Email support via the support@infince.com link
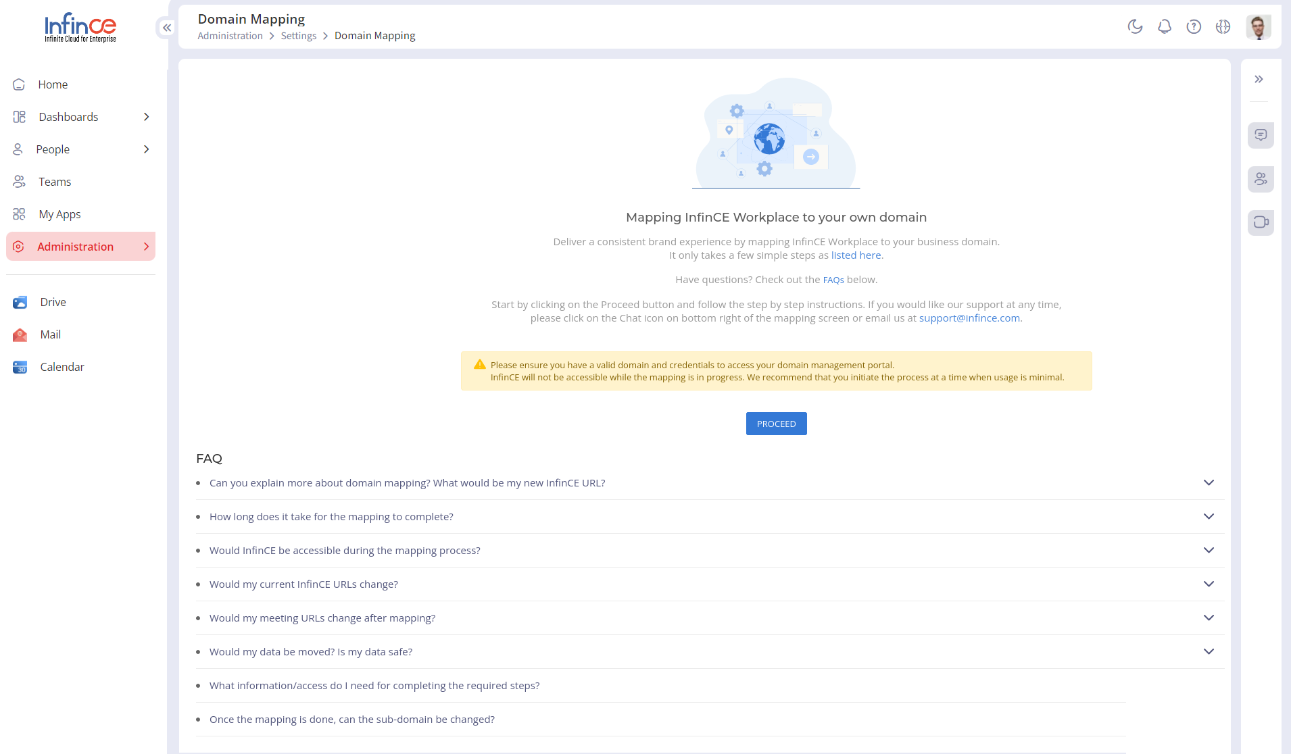Image resolution: width=1291 pixels, height=754 pixels. pos(969,318)
